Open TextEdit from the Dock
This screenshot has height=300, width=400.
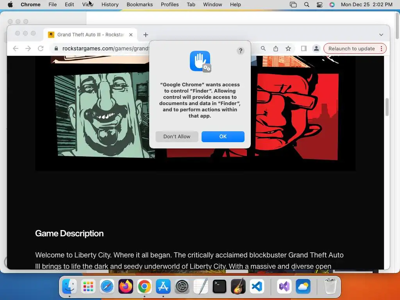(x=201, y=286)
